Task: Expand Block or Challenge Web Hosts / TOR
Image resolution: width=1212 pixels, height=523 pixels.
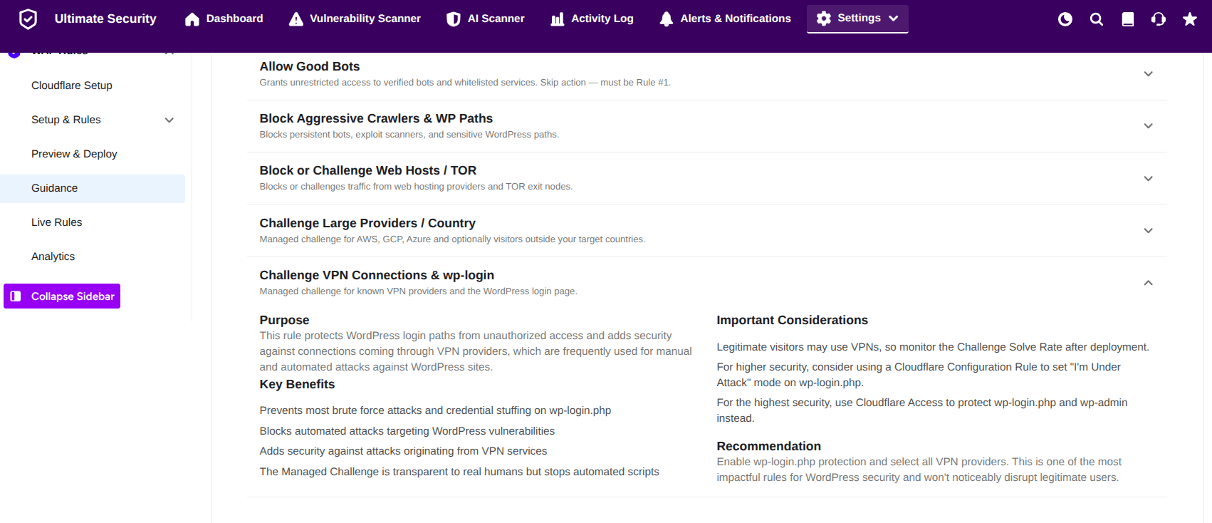Action: pyautogui.click(x=1148, y=179)
